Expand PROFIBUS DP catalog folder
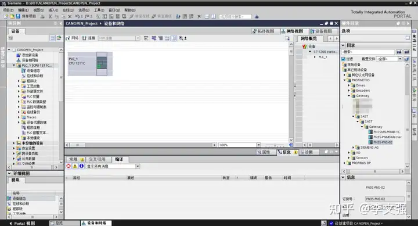 pos(344,163)
